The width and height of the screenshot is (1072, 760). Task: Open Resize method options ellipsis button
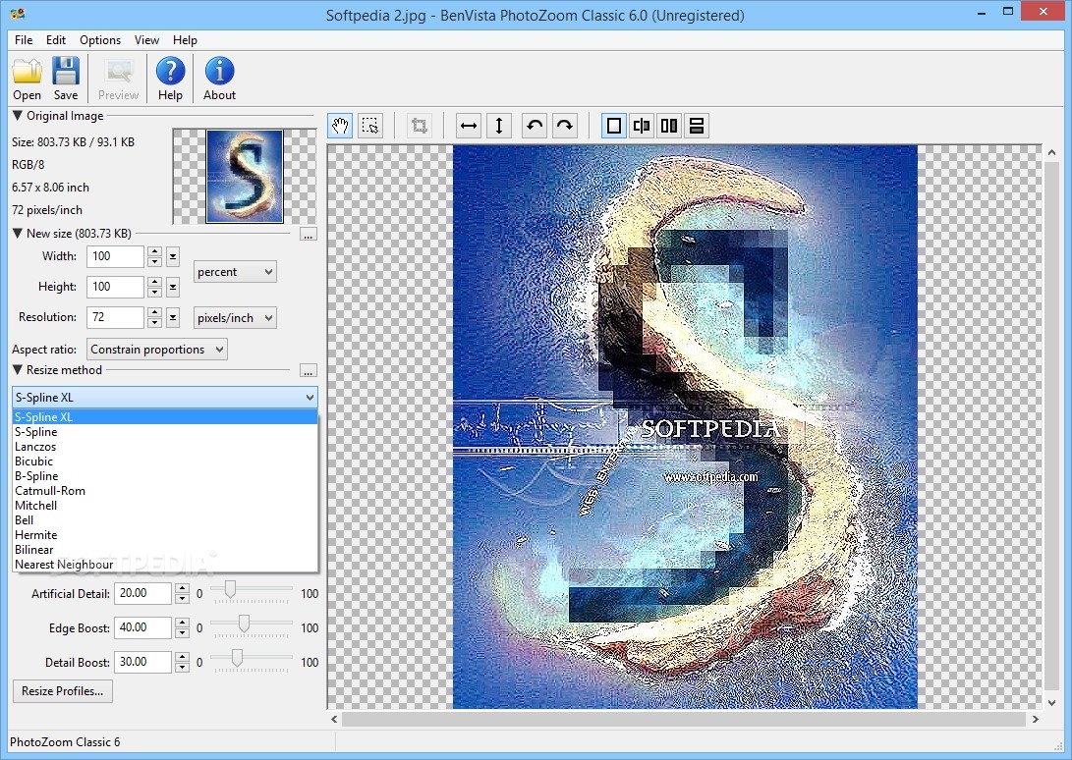click(309, 371)
